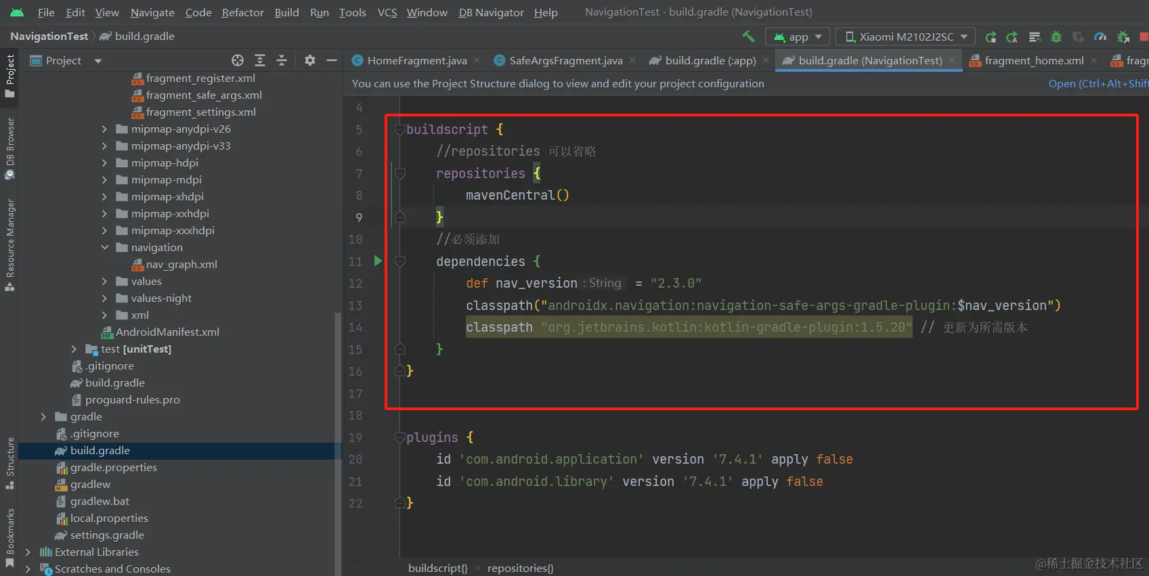
Task: Click NavigationTest breadcrumb in navigation bar
Action: 49,37
